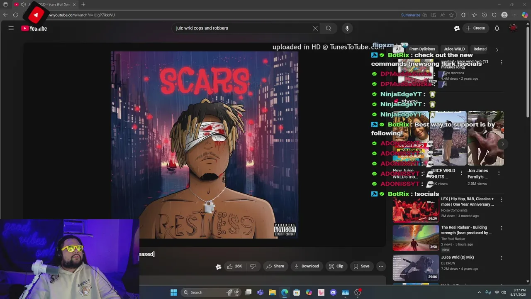This screenshot has width=531, height=299.
Task: Open options for The Real Radaar video
Action: coord(502,228)
